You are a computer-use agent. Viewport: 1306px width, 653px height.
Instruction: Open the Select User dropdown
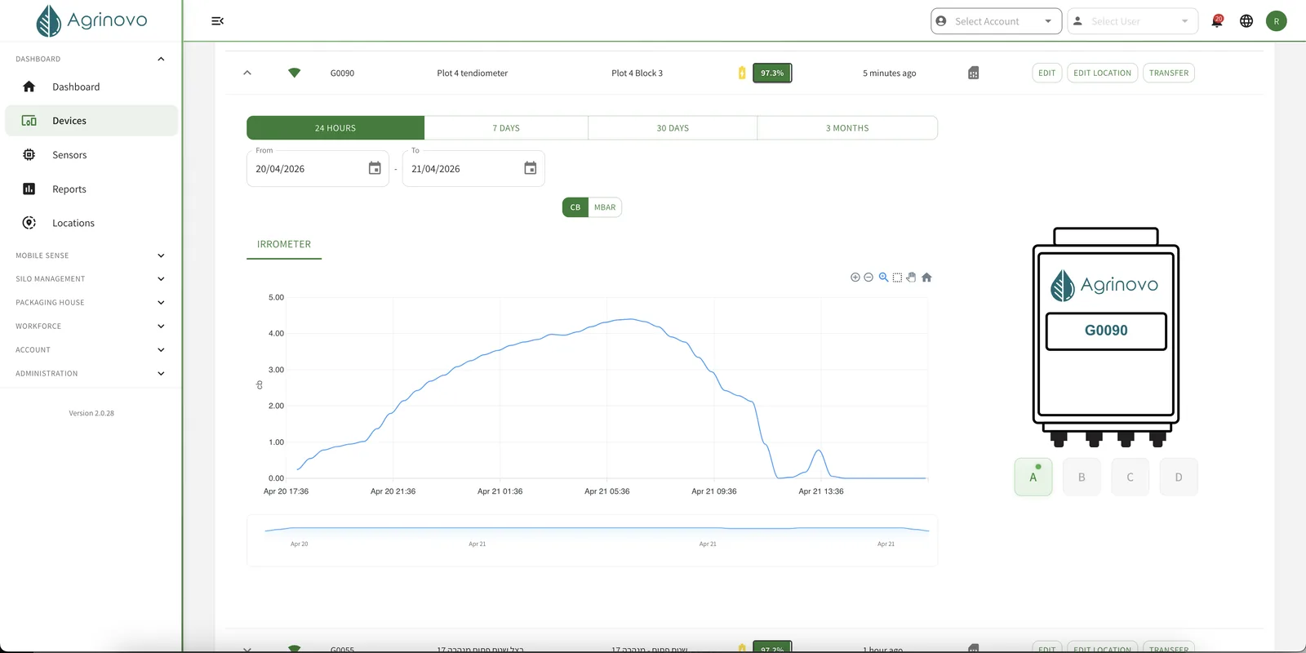[x=1132, y=21]
